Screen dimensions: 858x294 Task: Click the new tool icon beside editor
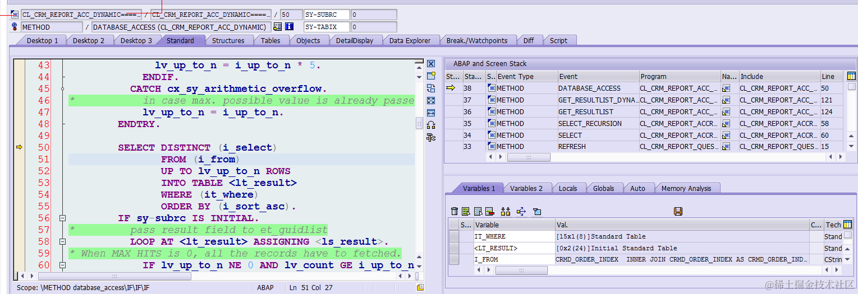(x=431, y=76)
